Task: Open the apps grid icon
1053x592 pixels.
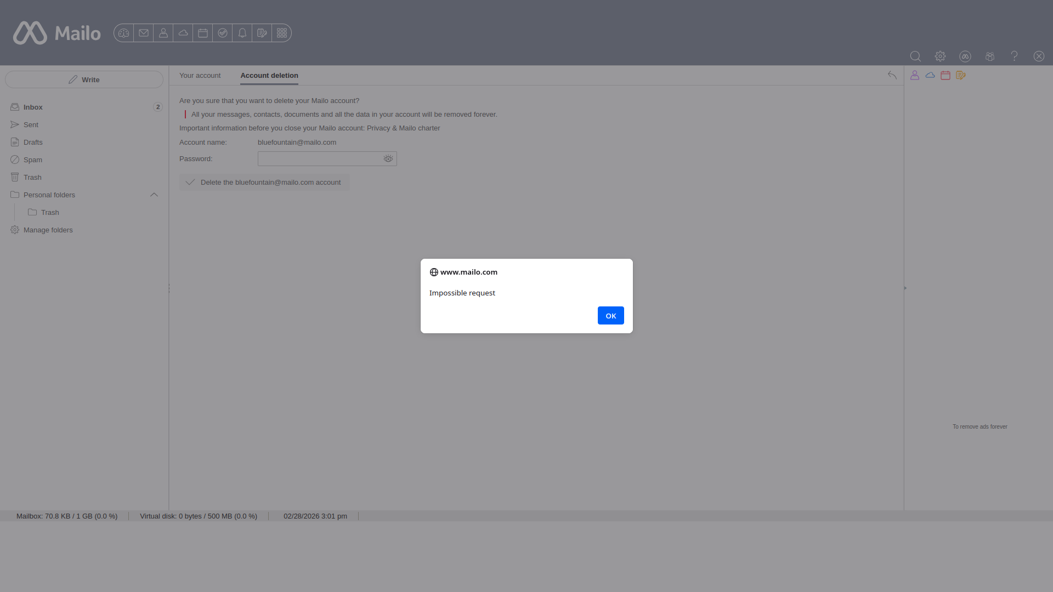Action: click(x=282, y=33)
